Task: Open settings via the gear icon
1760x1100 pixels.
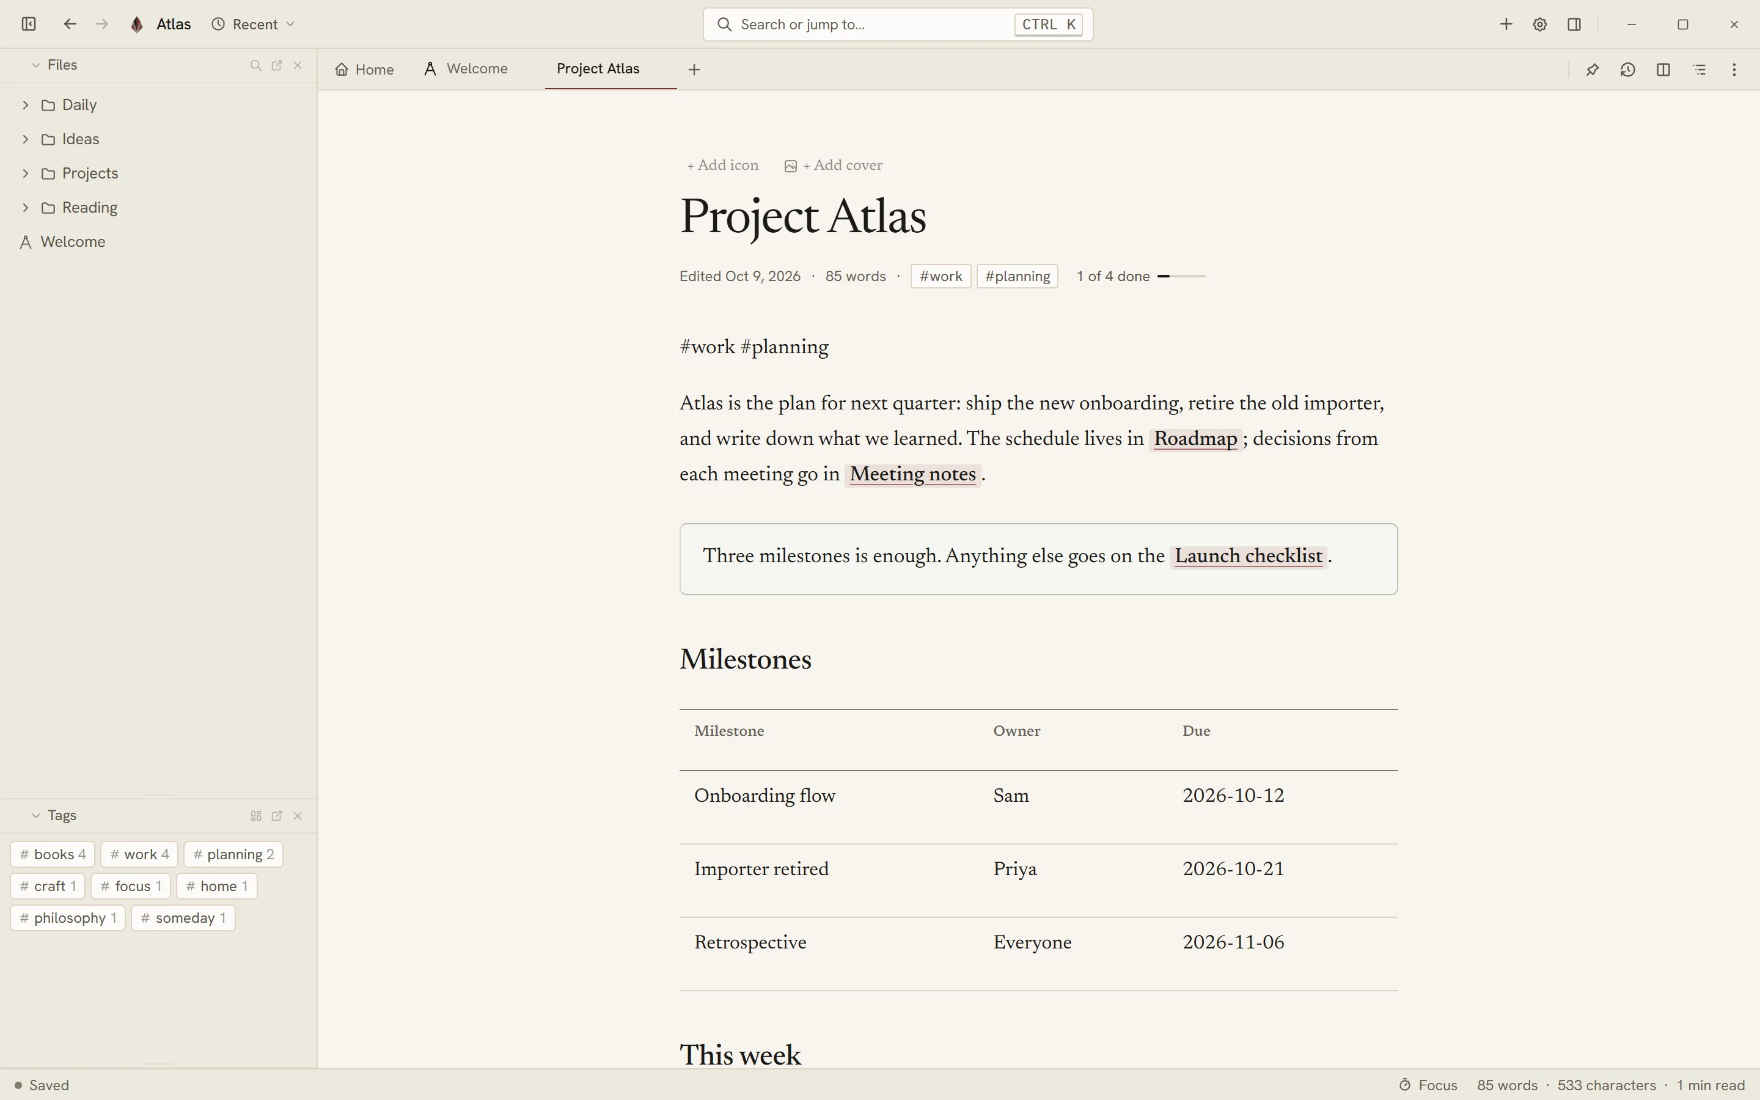Action: pos(1539,24)
